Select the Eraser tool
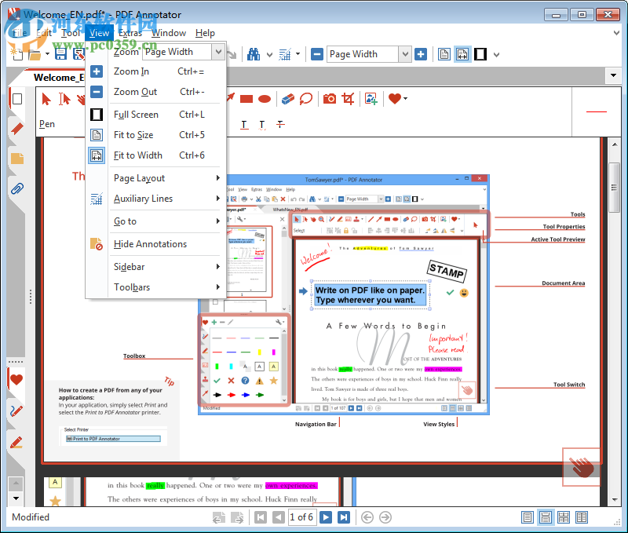The image size is (628, 533). [x=287, y=98]
